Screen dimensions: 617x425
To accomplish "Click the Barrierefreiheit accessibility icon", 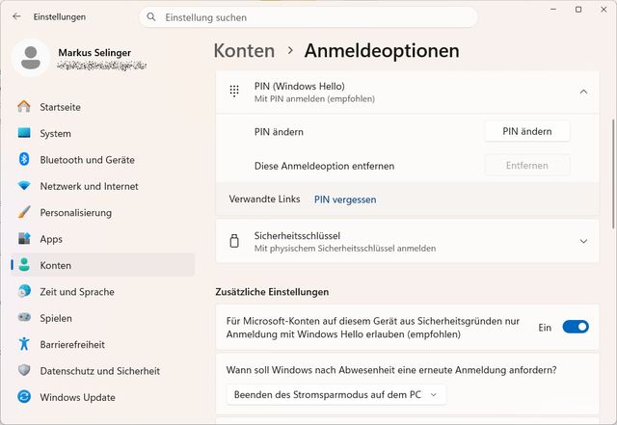I will pyautogui.click(x=24, y=344).
